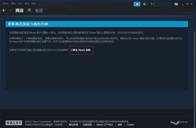196x128 pixels.
Task: Open the Steam 订户协议 link
Action: point(105,125)
